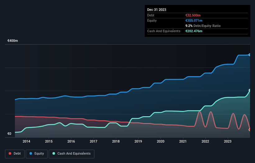Click Cash And Equivalents label in tooltip
Viewport: 255px width, 163px height.
[x=164, y=31]
